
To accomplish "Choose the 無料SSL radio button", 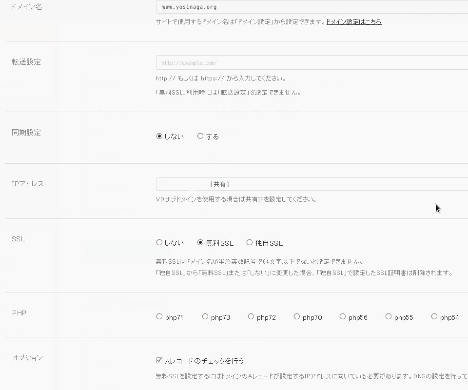I will click(200, 242).
